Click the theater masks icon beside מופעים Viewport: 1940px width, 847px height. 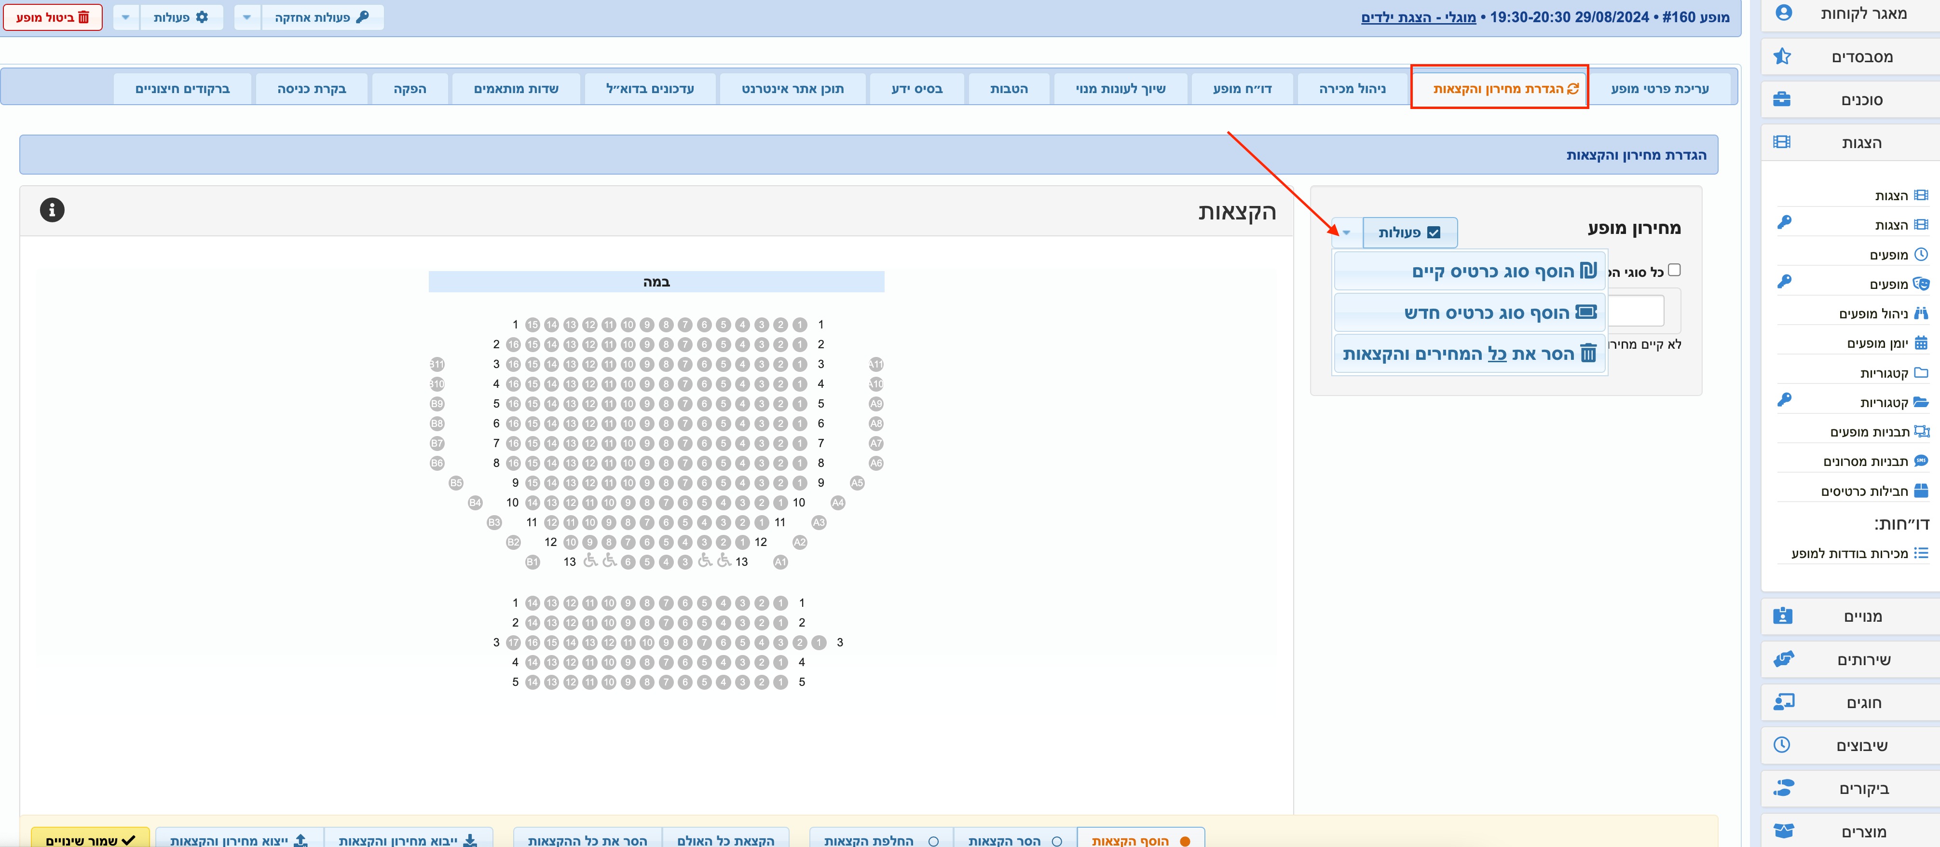[1921, 284]
